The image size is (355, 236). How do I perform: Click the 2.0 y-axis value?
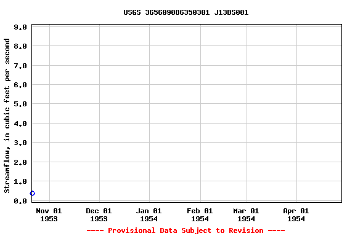click(x=20, y=162)
